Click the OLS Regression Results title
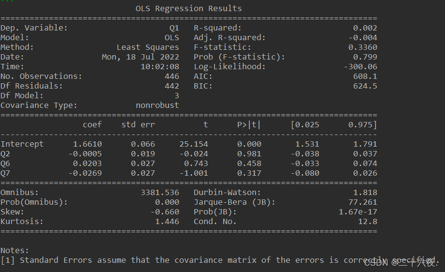The image size is (445, 272). point(188,9)
